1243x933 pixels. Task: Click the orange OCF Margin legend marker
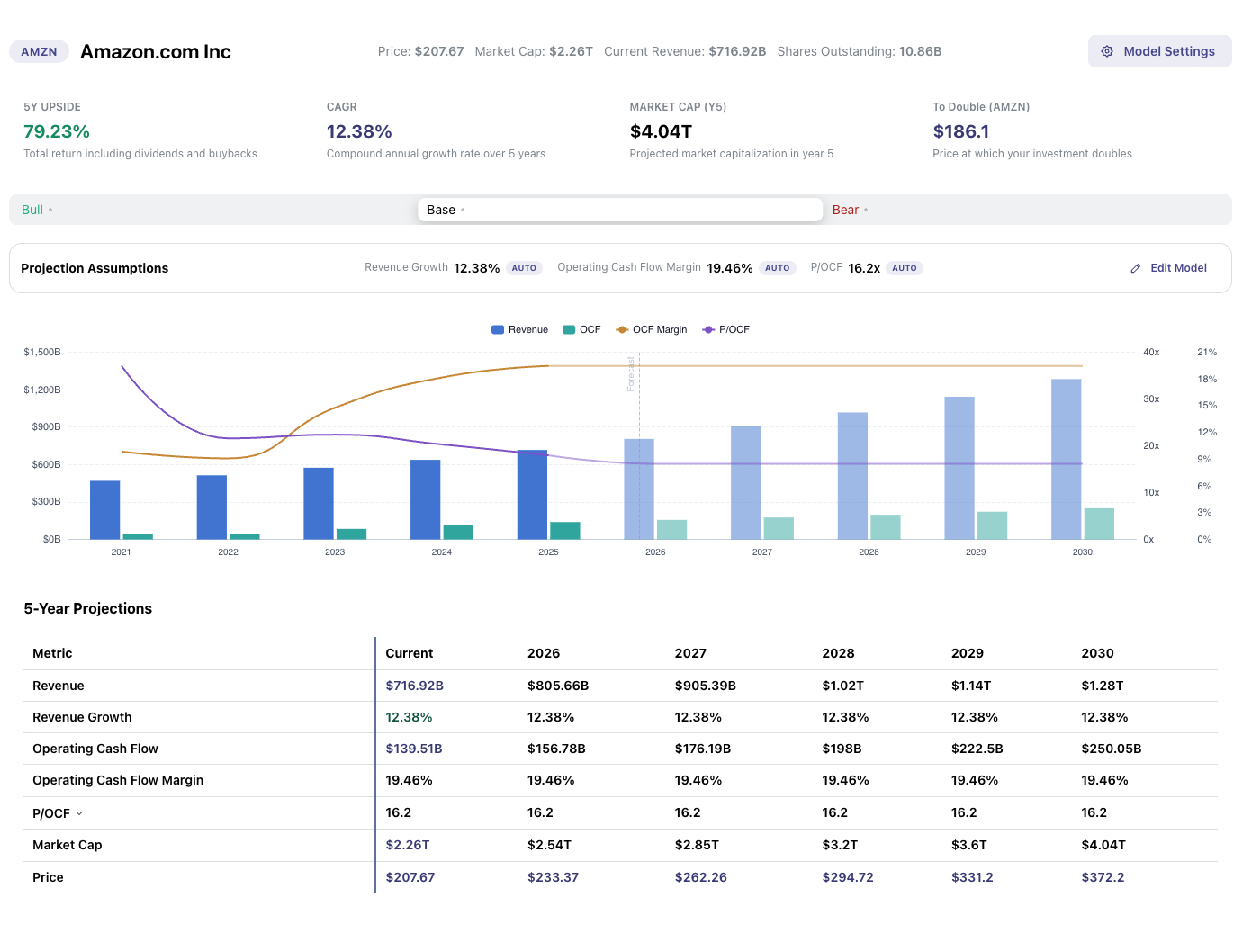(624, 329)
